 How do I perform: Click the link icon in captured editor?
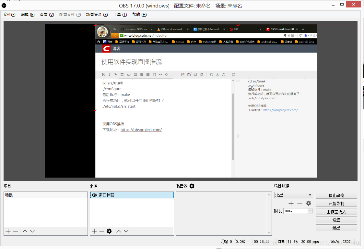(116, 75)
